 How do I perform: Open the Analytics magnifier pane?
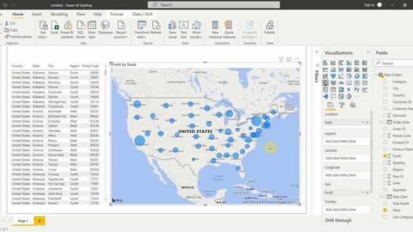click(x=353, y=105)
